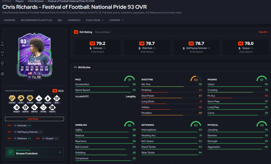The width and height of the screenshot is (271, 164).
Task: Select the Block playstyle icon
Action: coord(57,98)
